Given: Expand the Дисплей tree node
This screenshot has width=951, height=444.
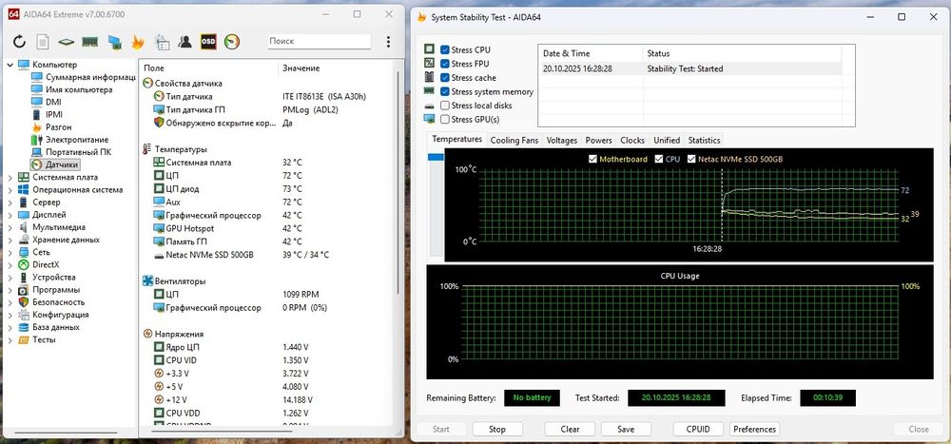Looking at the screenshot, I should [x=10, y=215].
